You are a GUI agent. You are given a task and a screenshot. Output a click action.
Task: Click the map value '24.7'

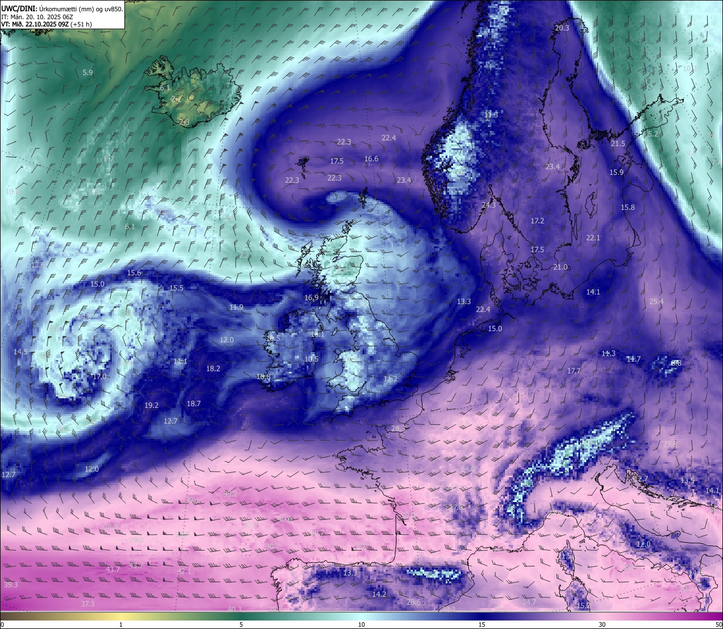[529, 602]
